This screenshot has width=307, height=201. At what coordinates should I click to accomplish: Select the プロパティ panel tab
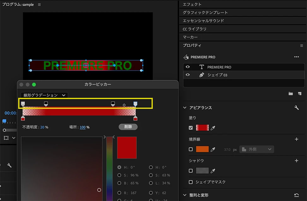click(192, 45)
